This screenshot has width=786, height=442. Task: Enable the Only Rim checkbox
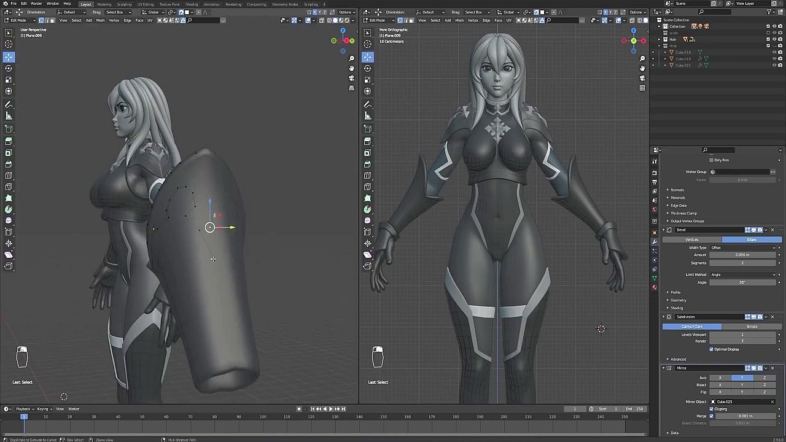coord(711,160)
